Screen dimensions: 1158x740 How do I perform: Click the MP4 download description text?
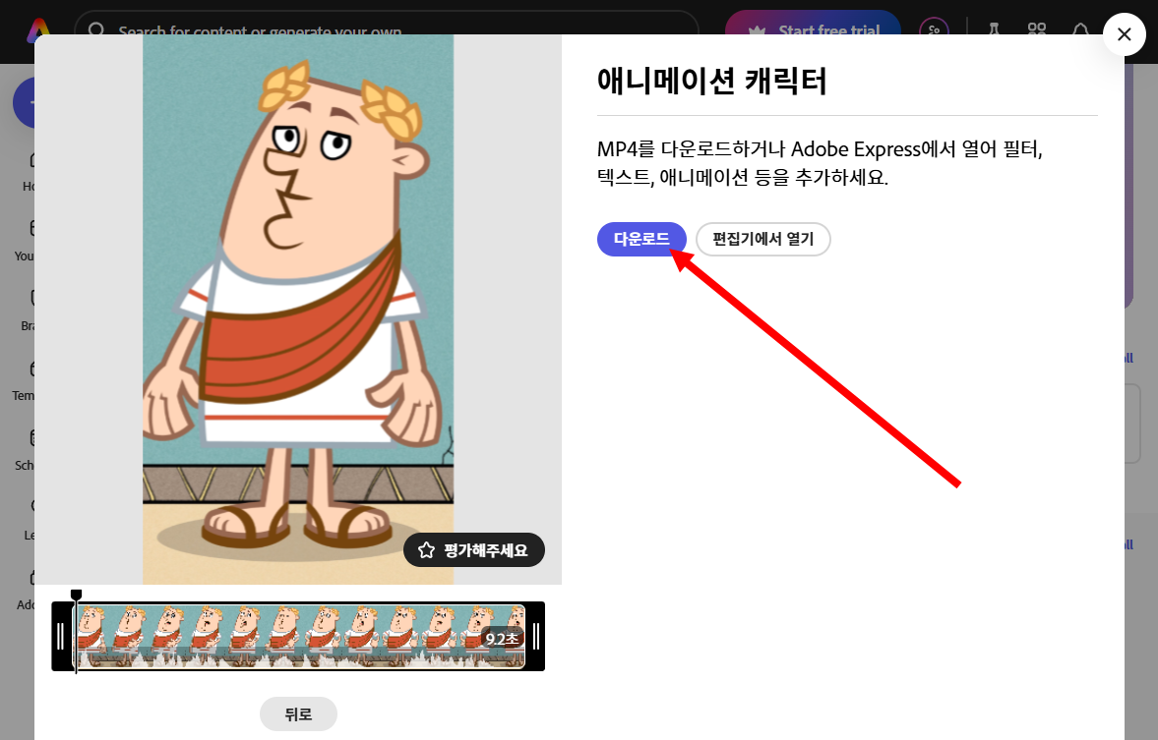[x=820, y=163]
